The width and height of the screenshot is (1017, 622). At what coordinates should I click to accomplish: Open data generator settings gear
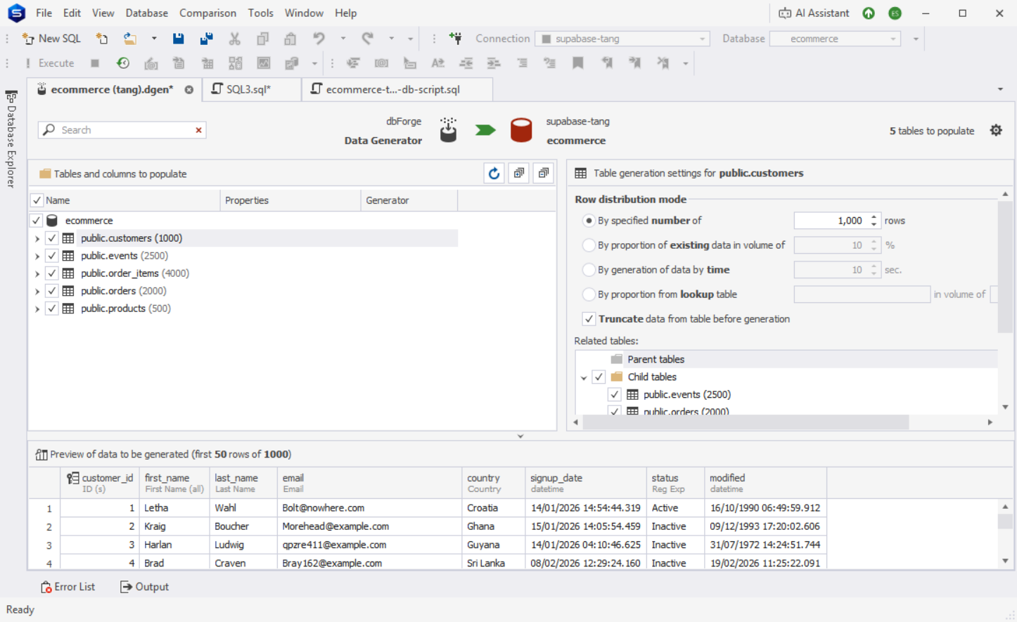pyautogui.click(x=996, y=131)
